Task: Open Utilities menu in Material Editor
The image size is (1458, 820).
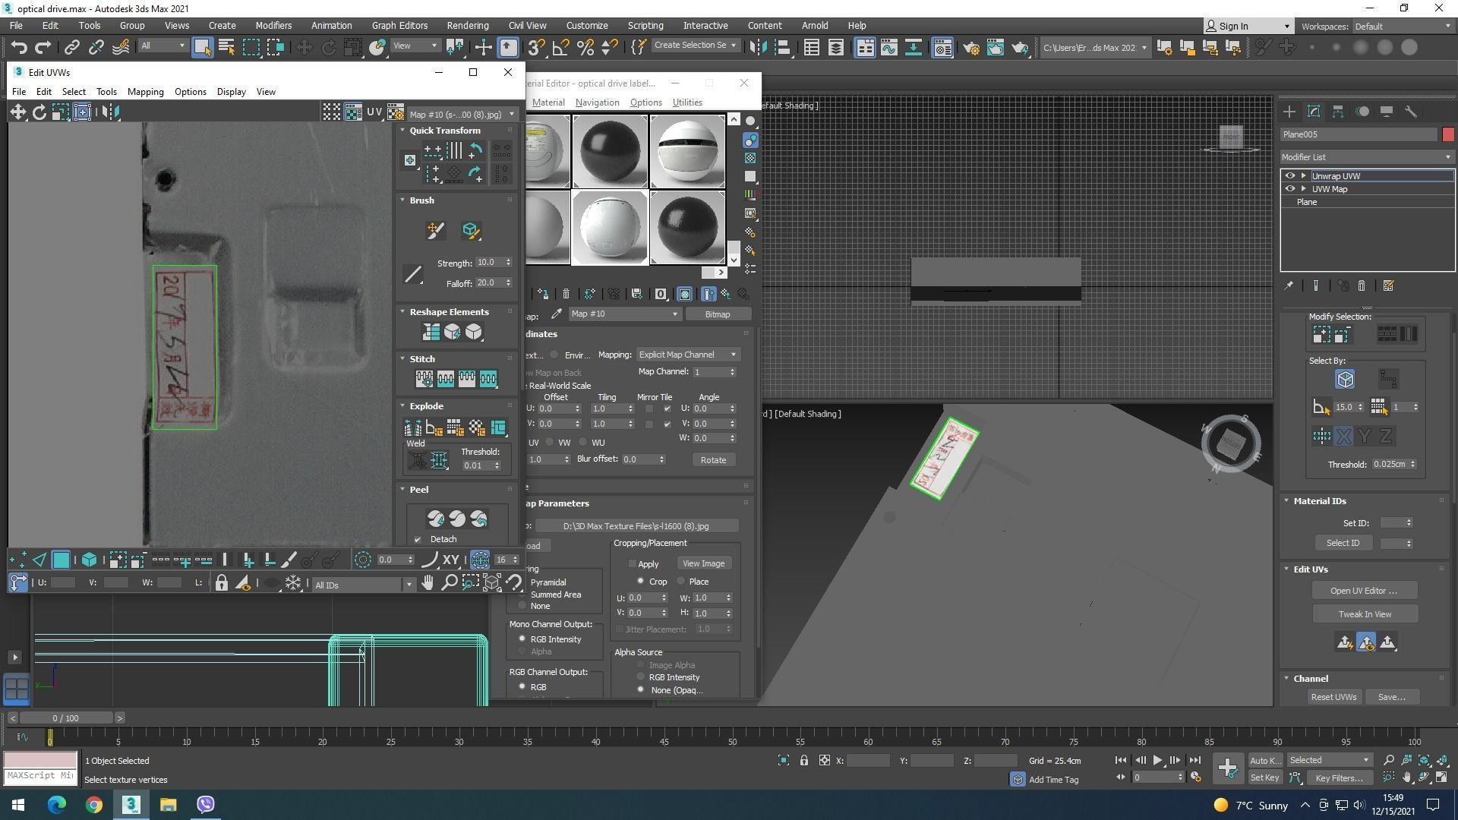Action: [x=687, y=102]
